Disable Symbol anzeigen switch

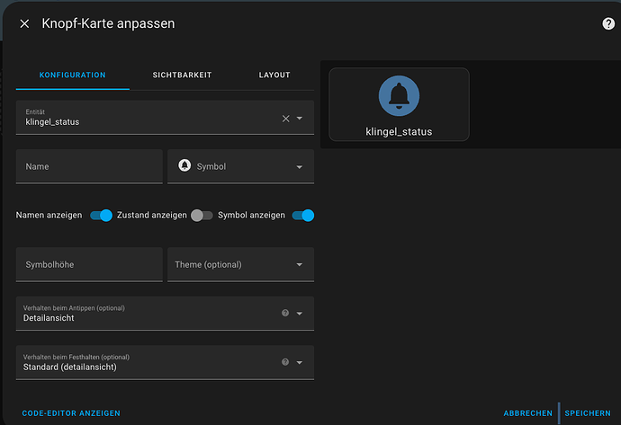(302, 216)
